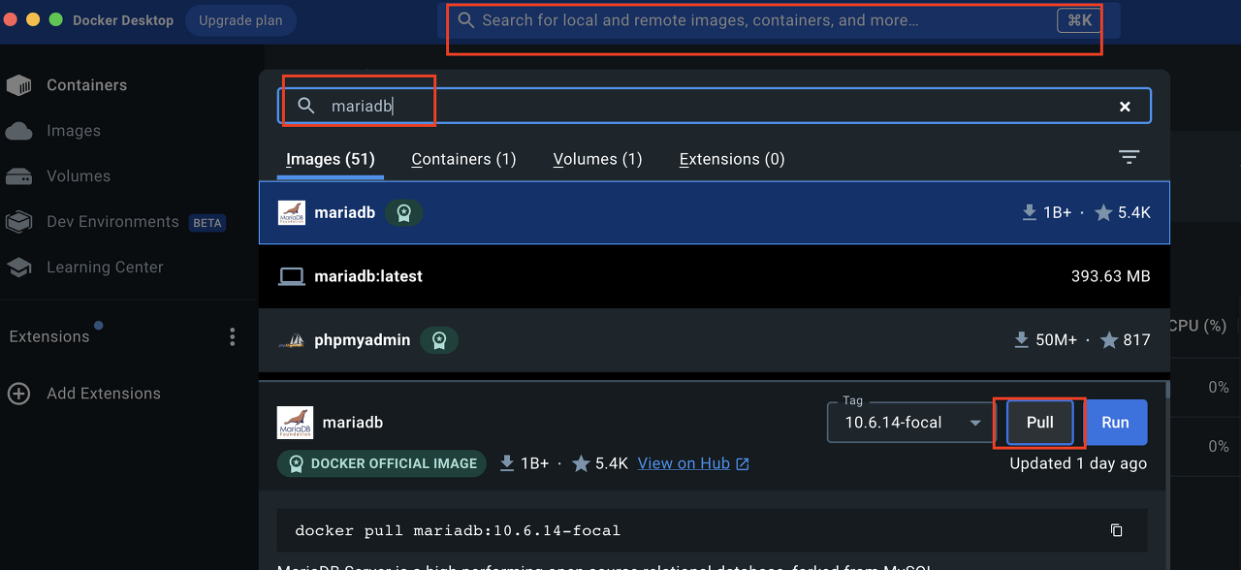Image resolution: width=1241 pixels, height=570 pixels.
Task: Click the Learning Center graduation cap icon
Action: [18, 268]
